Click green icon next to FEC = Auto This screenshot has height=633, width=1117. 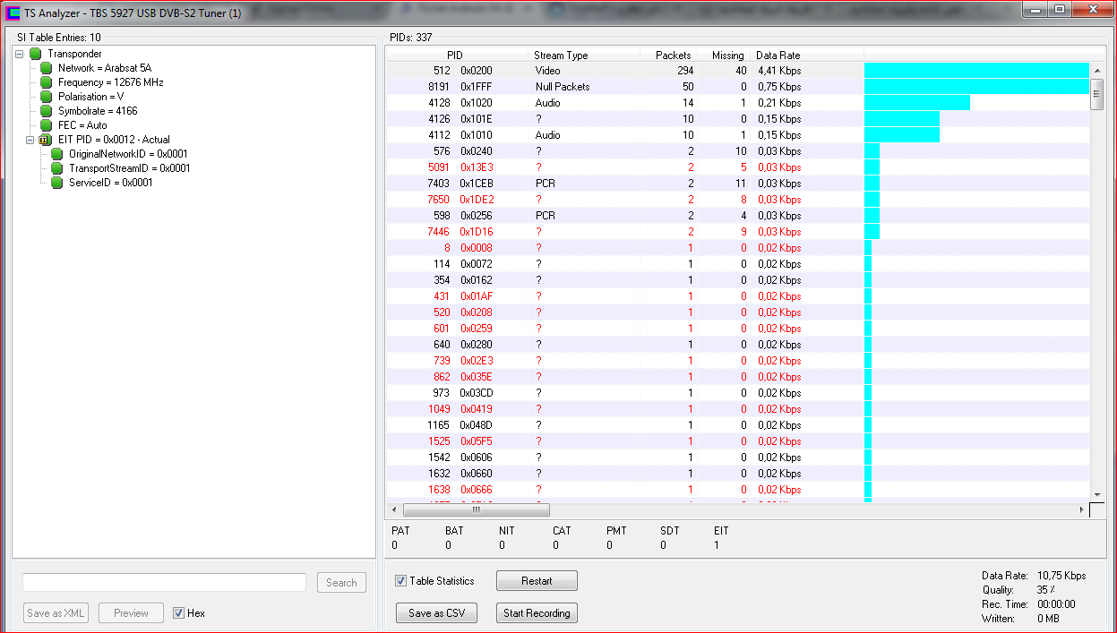(x=47, y=125)
